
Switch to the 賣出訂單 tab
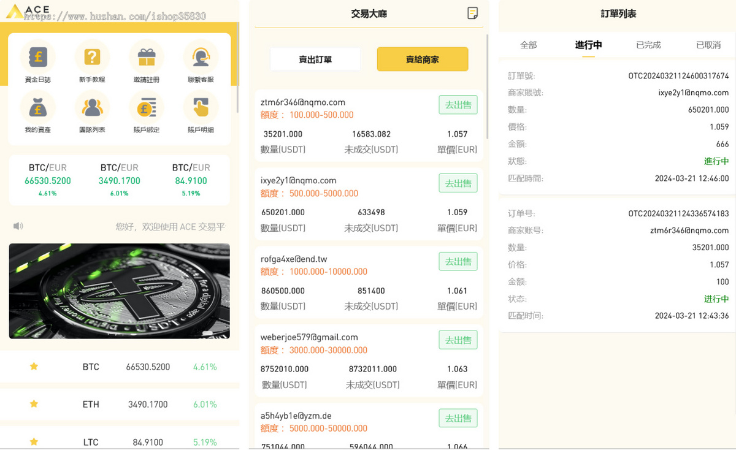pos(315,59)
